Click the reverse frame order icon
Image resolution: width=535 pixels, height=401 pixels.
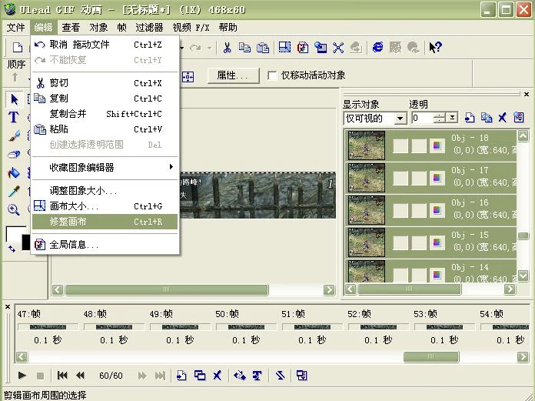280,376
